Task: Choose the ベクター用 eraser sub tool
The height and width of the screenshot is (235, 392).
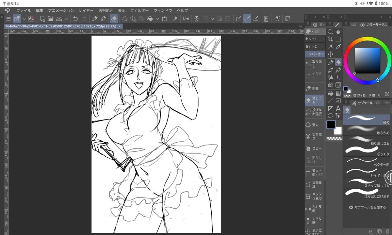Action: [x=367, y=162]
